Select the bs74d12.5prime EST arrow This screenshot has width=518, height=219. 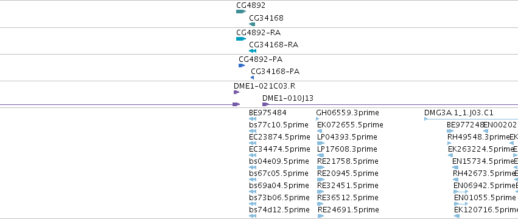[x=253, y=216]
